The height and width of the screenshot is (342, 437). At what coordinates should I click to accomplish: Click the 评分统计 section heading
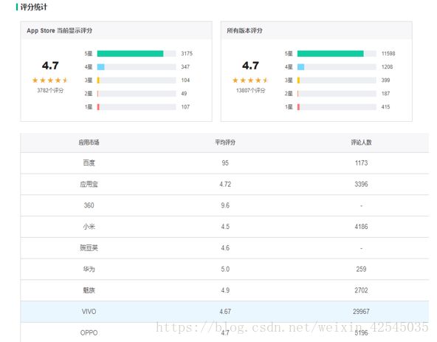point(33,7)
